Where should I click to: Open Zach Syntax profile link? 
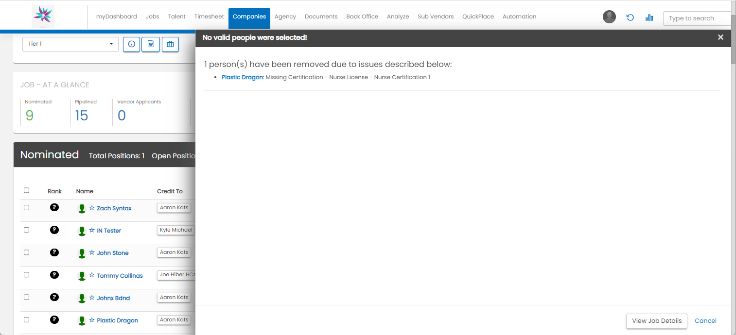tap(114, 208)
